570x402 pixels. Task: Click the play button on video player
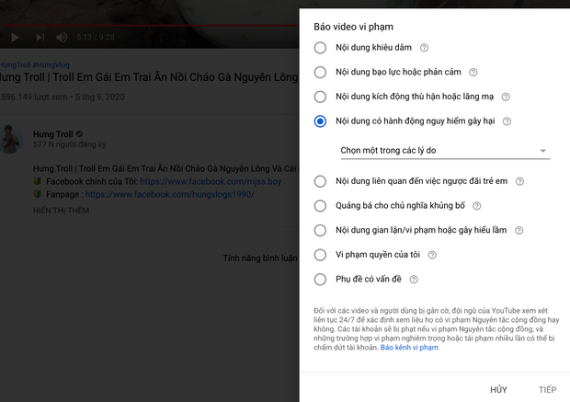click(x=15, y=37)
